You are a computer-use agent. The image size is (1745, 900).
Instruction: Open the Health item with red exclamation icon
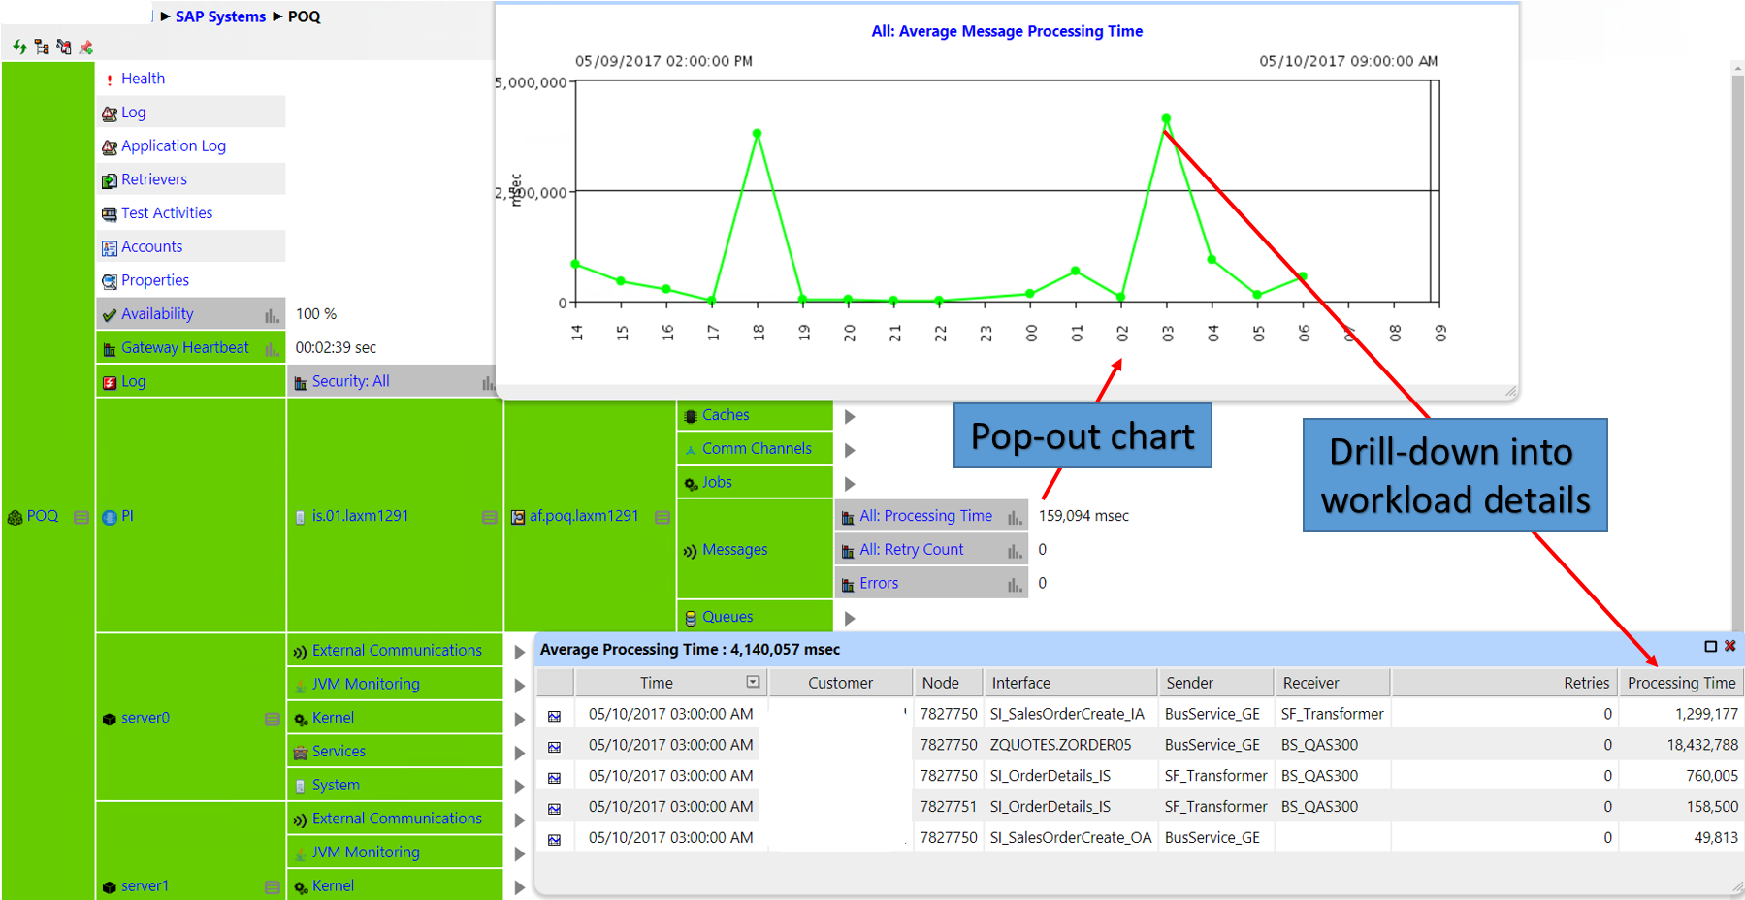[x=143, y=79]
